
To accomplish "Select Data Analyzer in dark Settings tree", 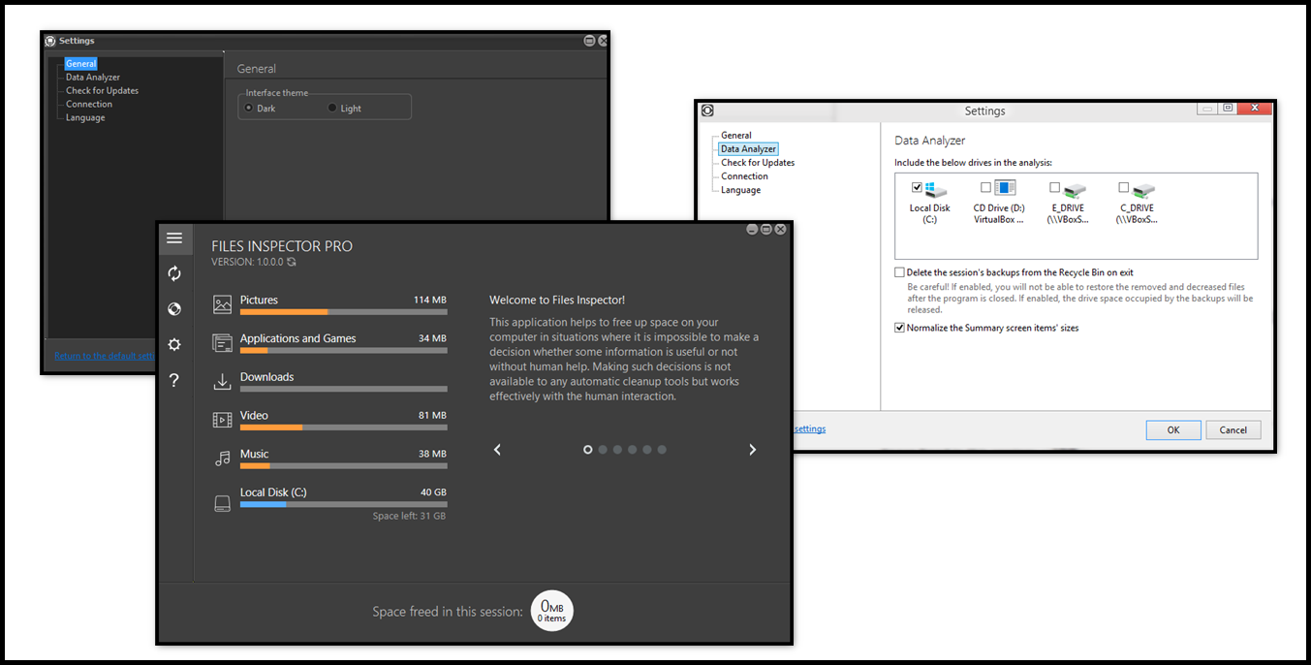I will (93, 78).
